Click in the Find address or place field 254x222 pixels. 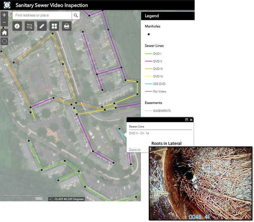tap(42, 15)
